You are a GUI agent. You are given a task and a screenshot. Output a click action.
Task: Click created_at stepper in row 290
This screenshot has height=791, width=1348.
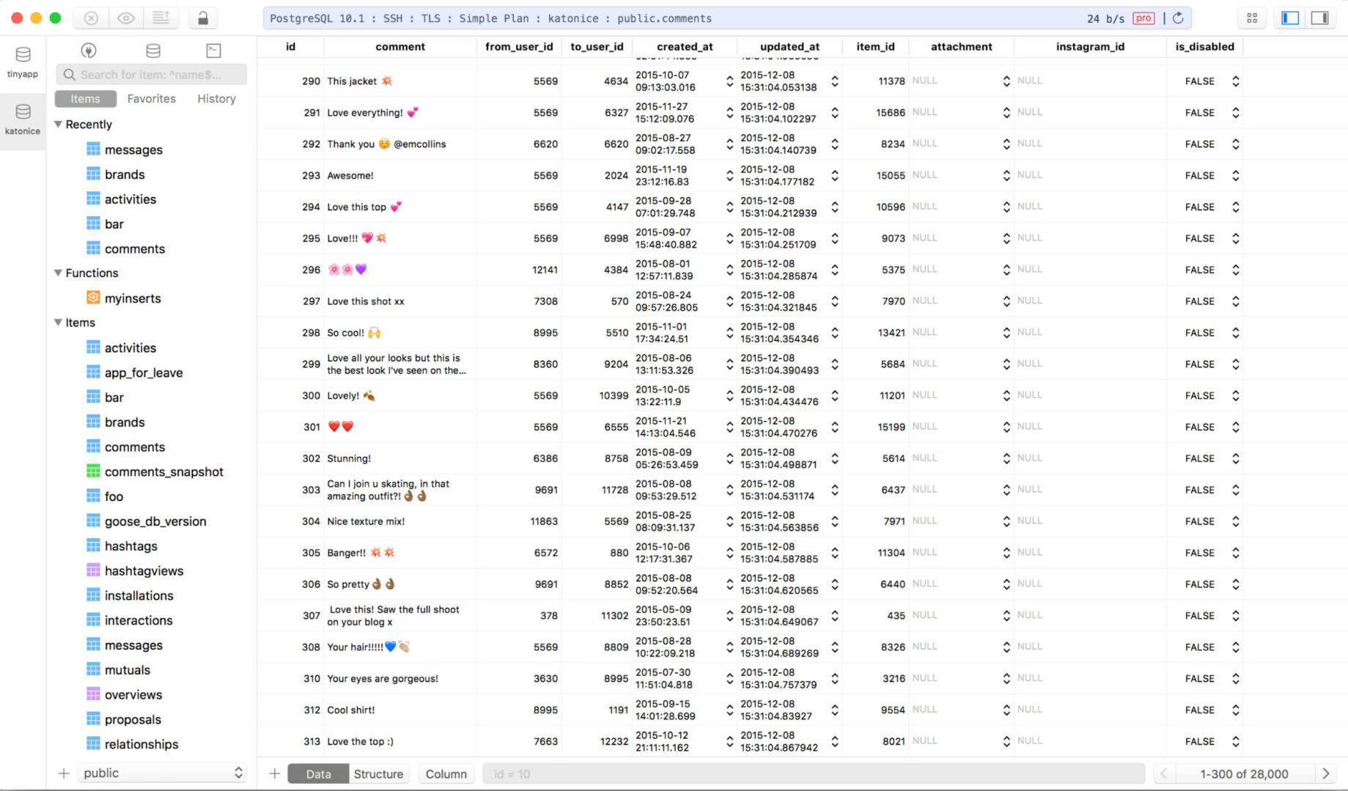(729, 81)
